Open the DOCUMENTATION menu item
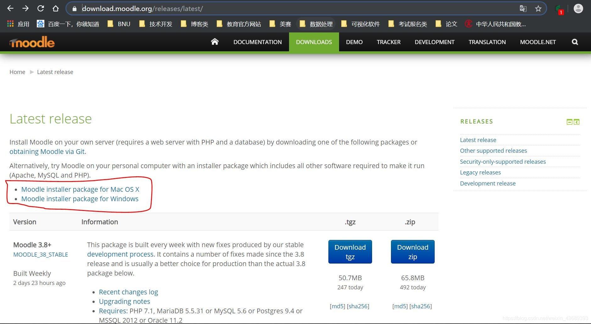The width and height of the screenshot is (591, 324). 257,42
